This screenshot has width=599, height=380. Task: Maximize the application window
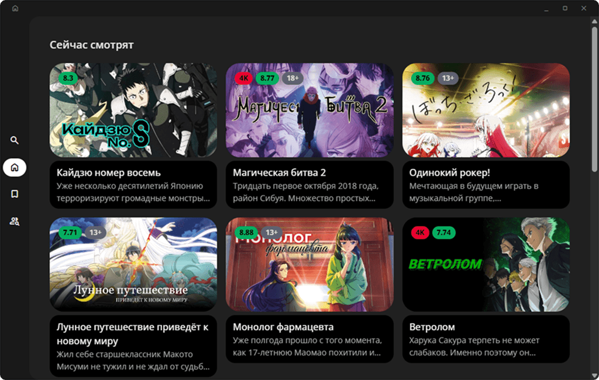(565, 8)
